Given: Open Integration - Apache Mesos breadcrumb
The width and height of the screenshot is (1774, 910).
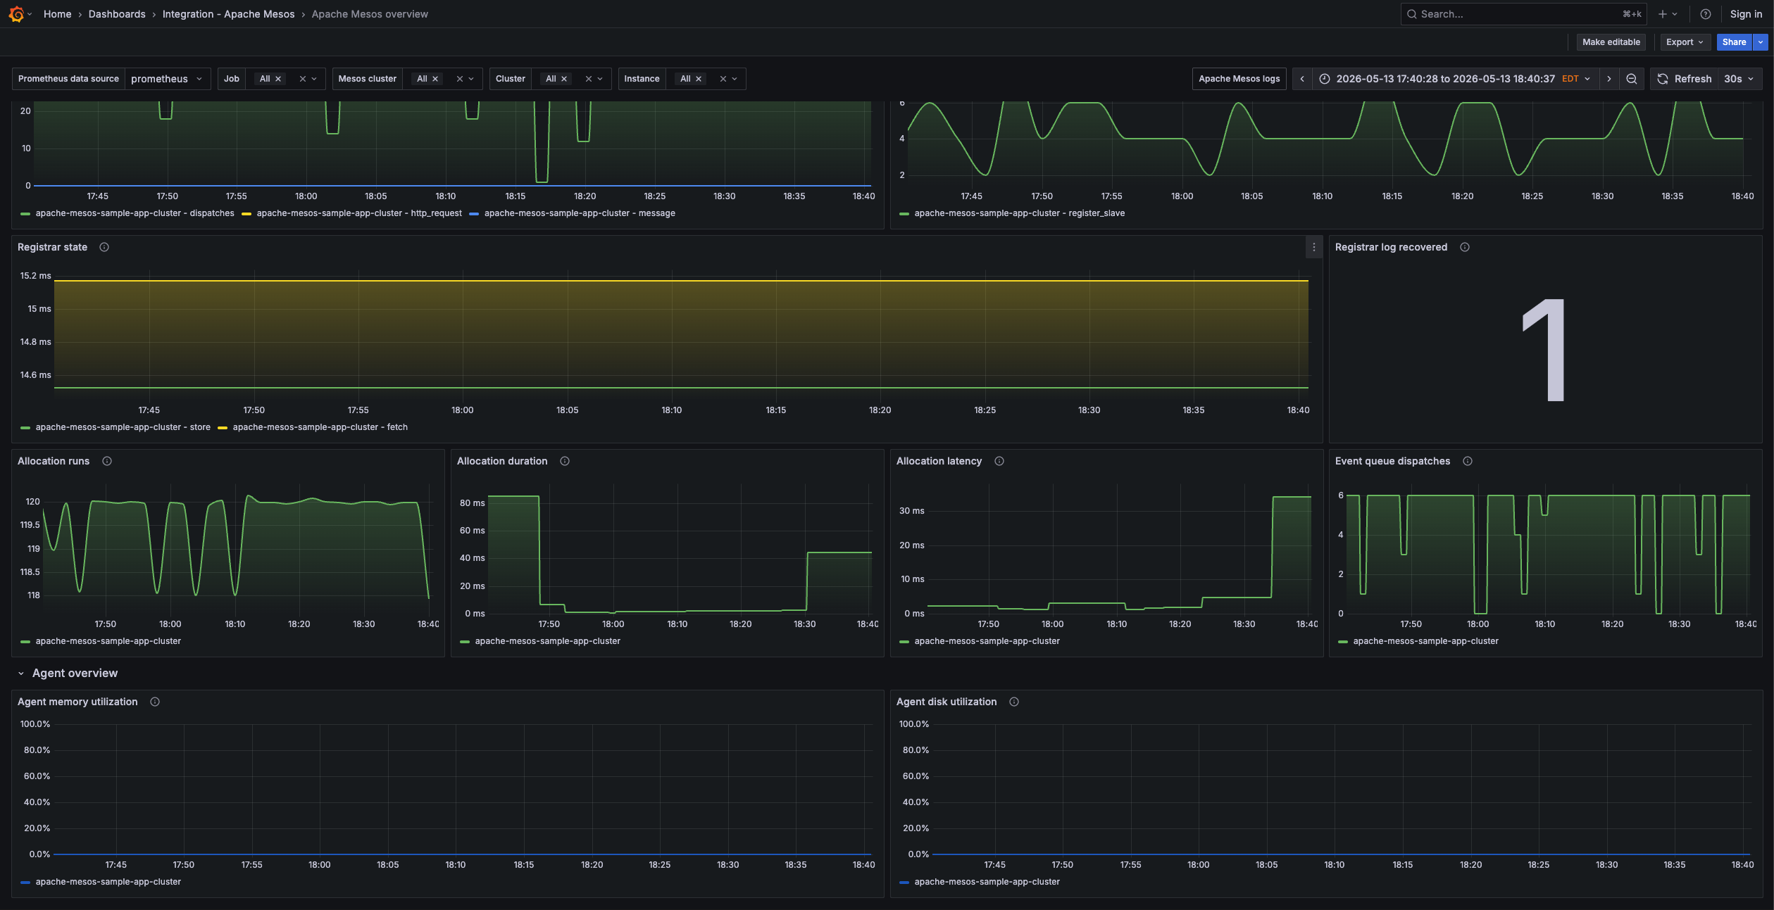Looking at the screenshot, I should [228, 14].
